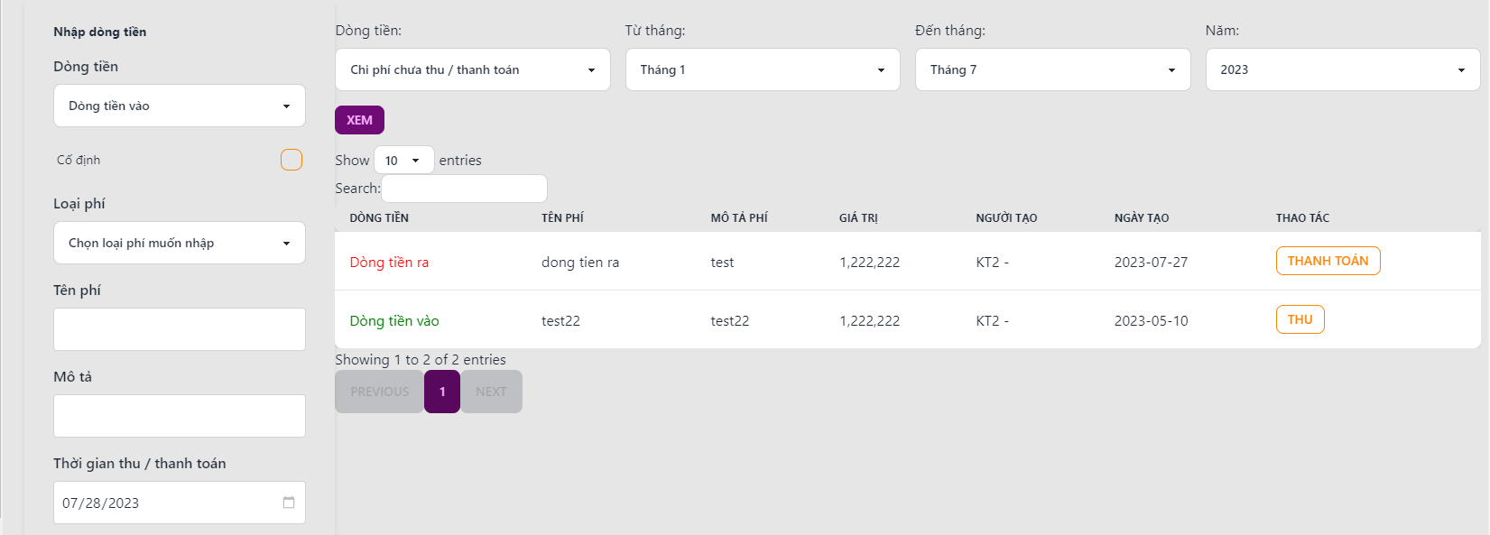
Task: Select page 1 in pagination
Action: (x=442, y=392)
